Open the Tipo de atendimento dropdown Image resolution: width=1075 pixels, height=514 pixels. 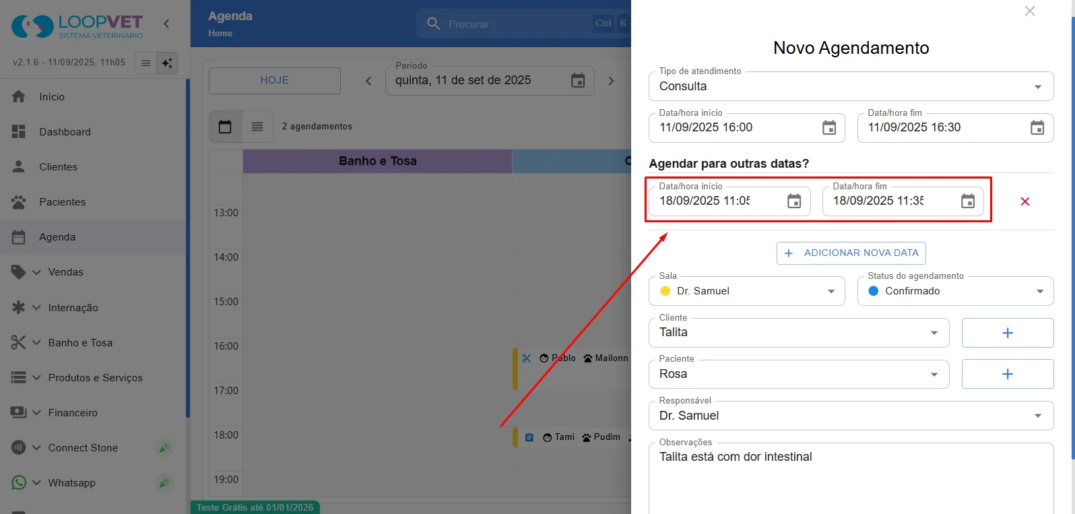point(851,87)
